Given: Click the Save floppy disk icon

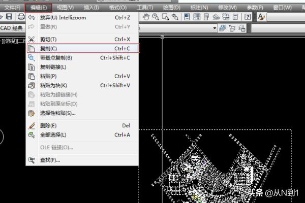Looking at the screenshot, I should 9,17.
